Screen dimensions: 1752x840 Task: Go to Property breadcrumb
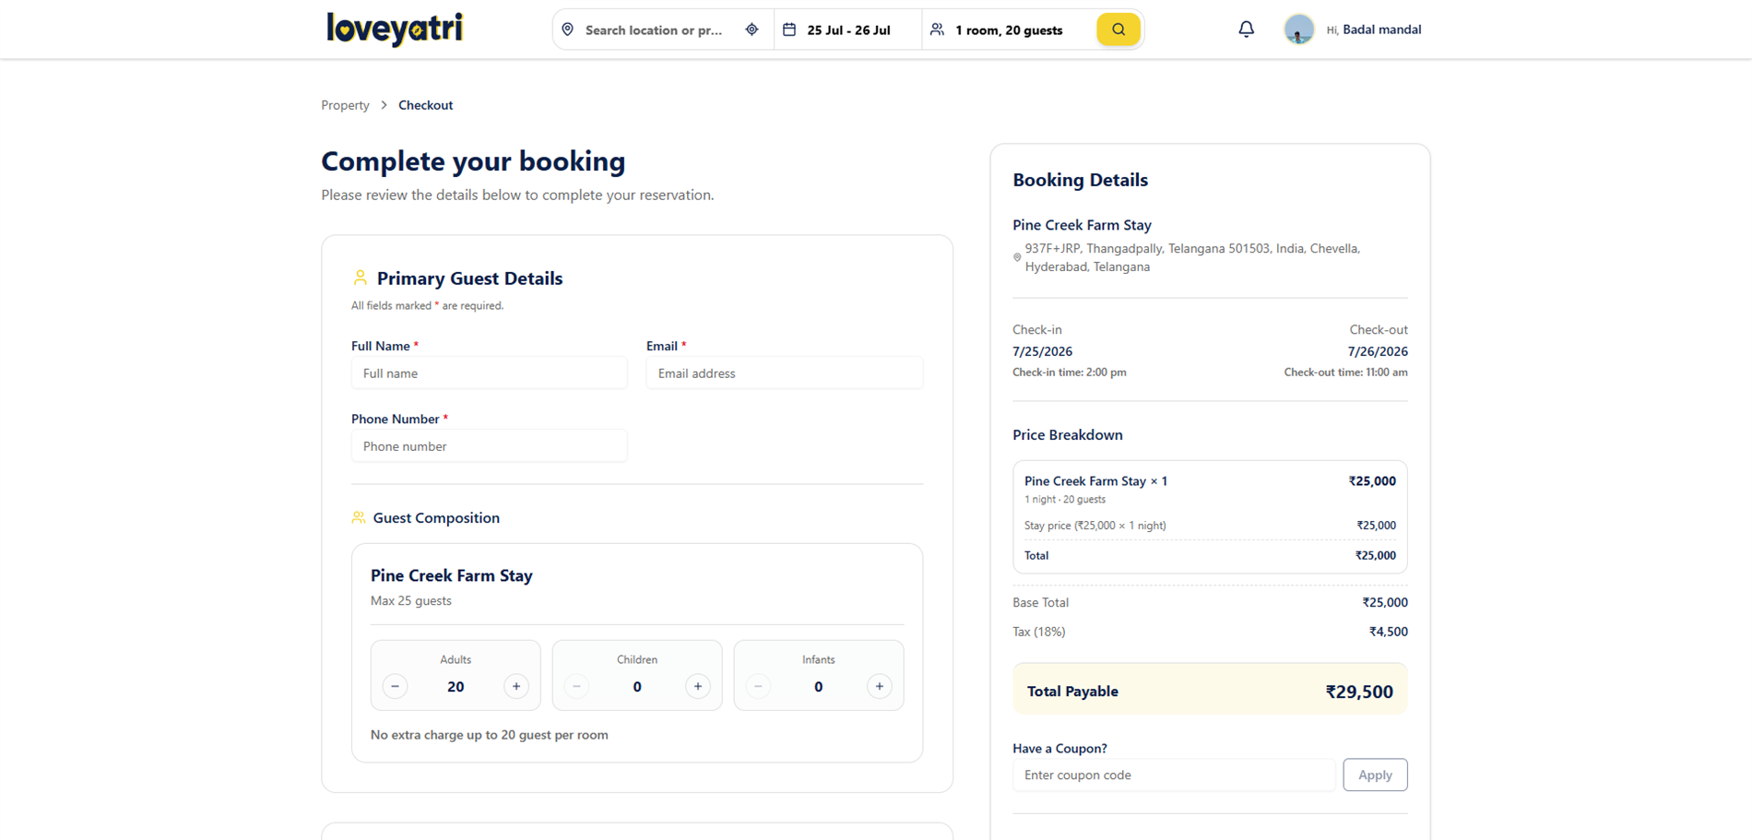point(345,105)
